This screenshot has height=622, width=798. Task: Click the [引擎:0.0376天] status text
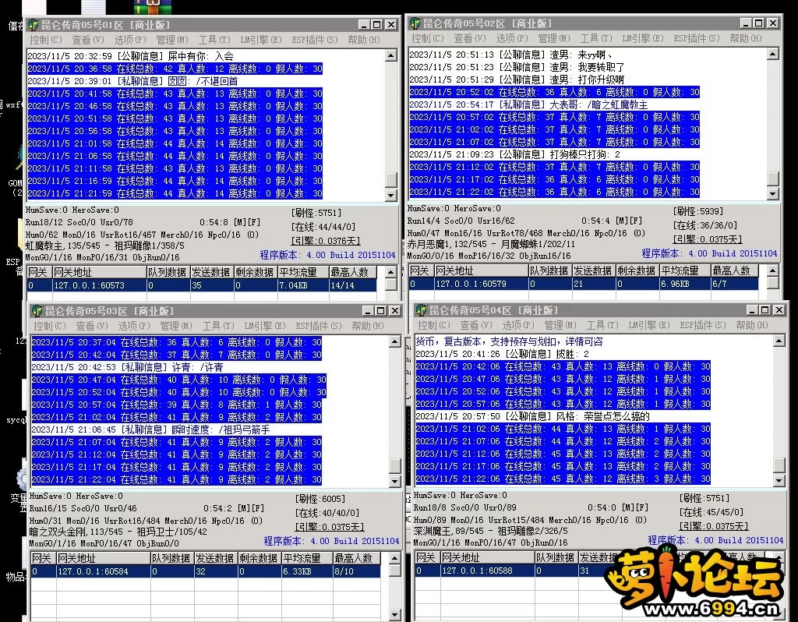point(326,241)
